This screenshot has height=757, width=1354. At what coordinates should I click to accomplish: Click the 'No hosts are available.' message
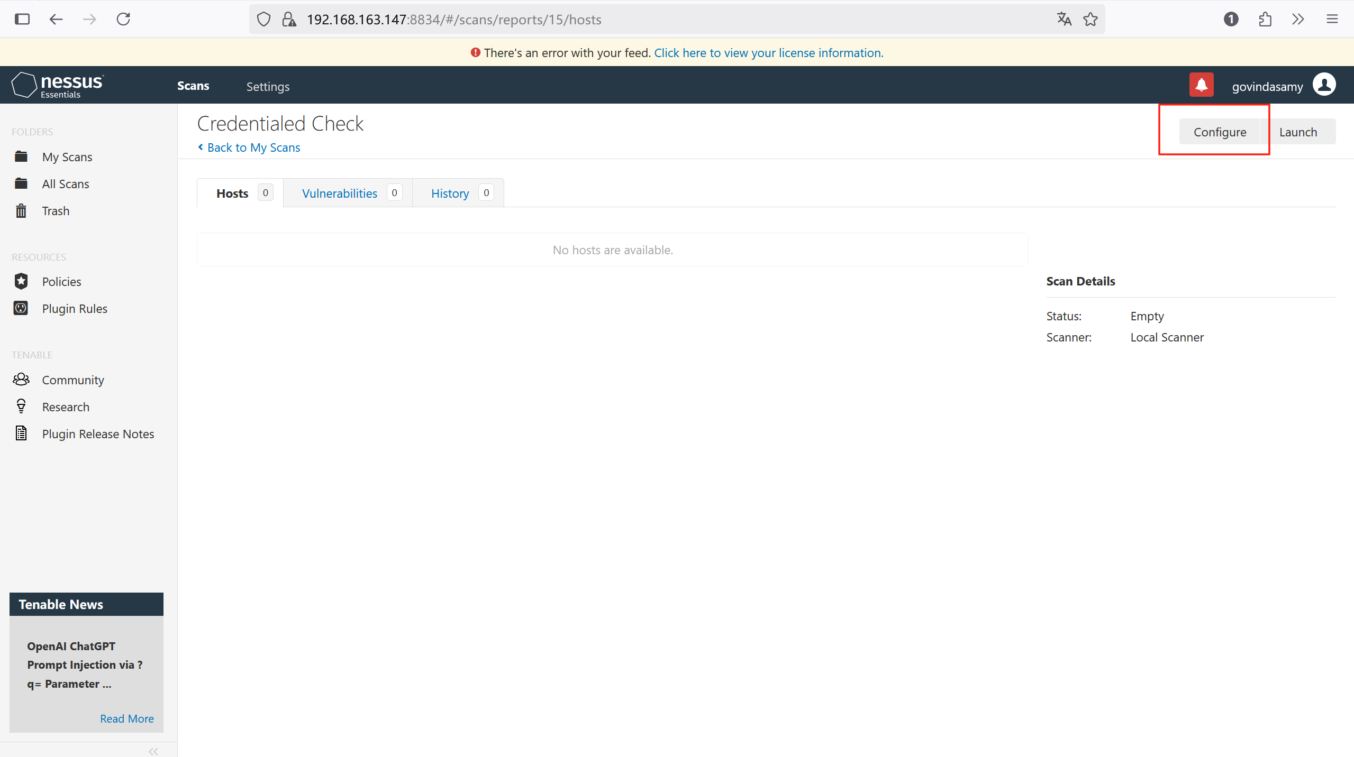coord(613,250)
